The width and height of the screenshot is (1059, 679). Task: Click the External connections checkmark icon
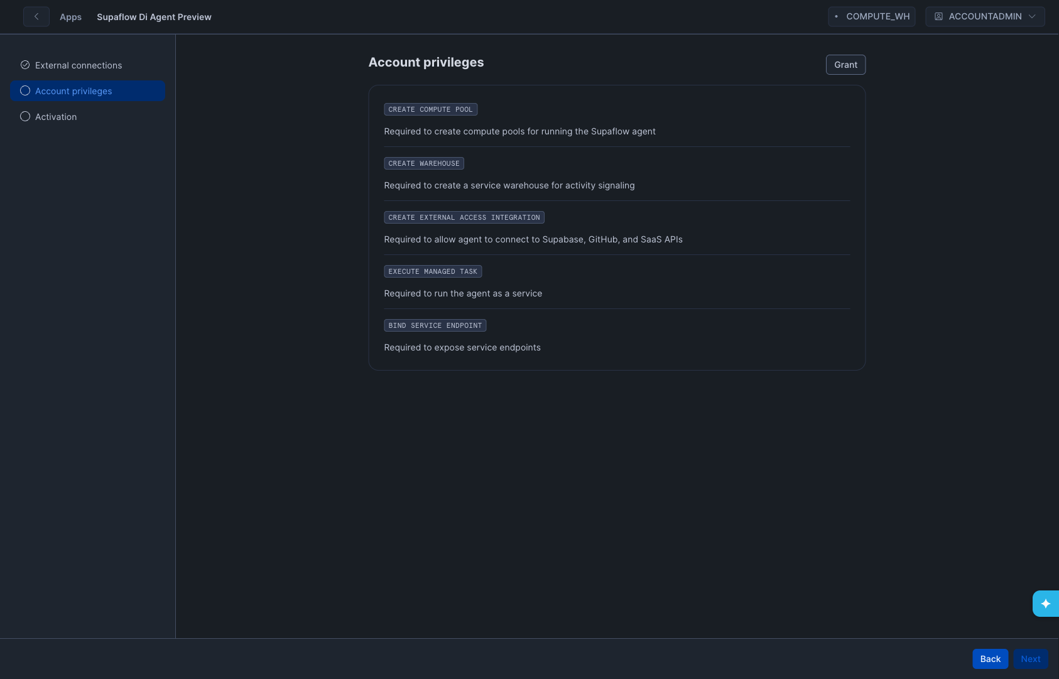(25, 65)
